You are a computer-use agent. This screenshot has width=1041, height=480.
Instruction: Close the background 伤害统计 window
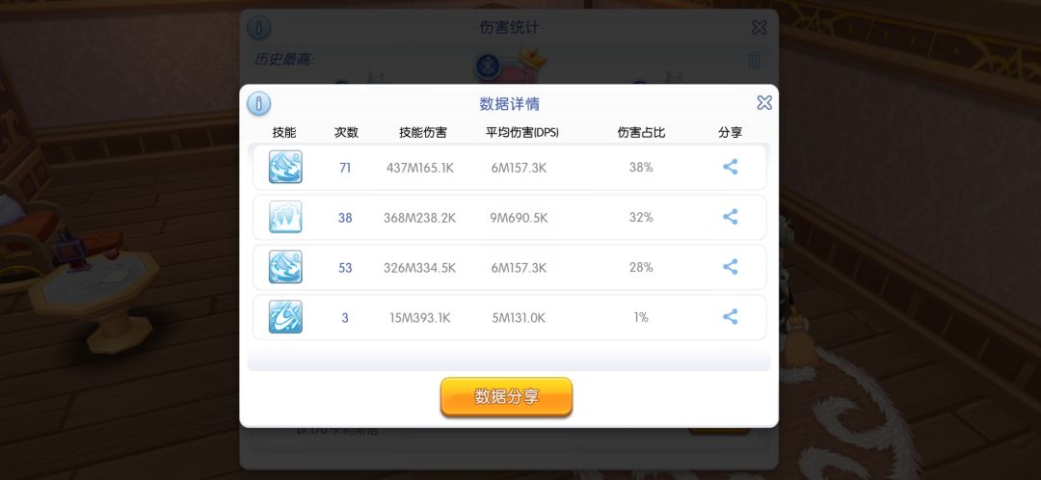click(759, 27)
